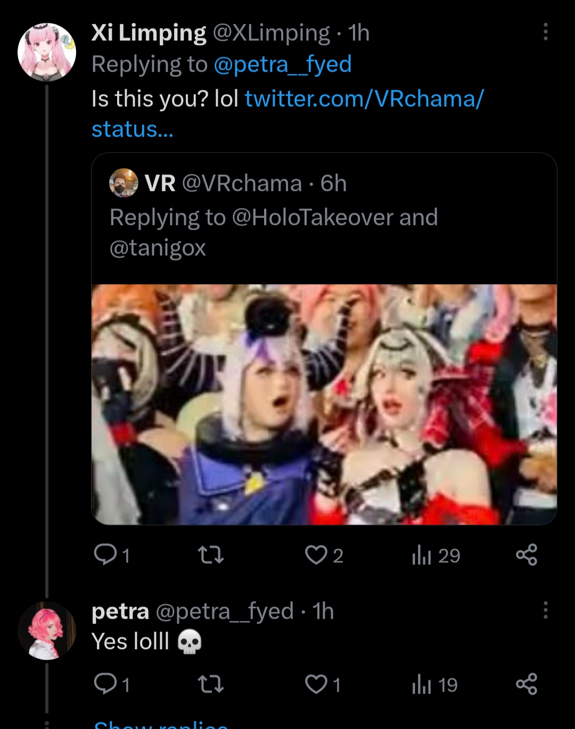The width and height of the screenshot is (575, 729).
Task: View analytics showing 29 views
Action: pyautogui.click(x=436, y=555)
